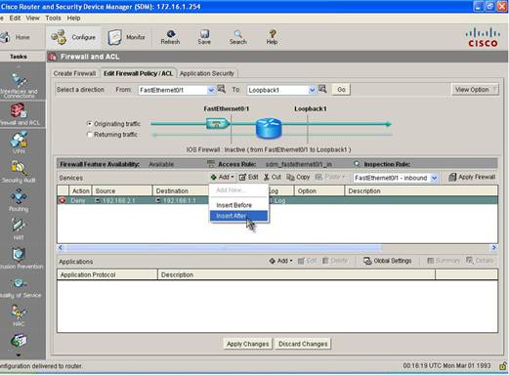509x375 pixels.
Task: Click the Cisco logo
Action: (x=483, y=38)
